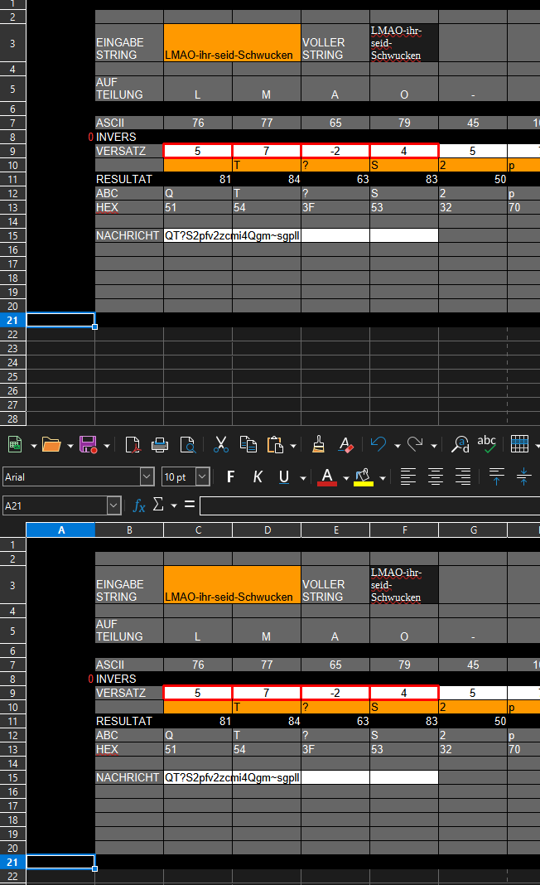The width and height of the screenshot is (540, 885).
Task: Click the equals formula button
Action: coord(190,504)
